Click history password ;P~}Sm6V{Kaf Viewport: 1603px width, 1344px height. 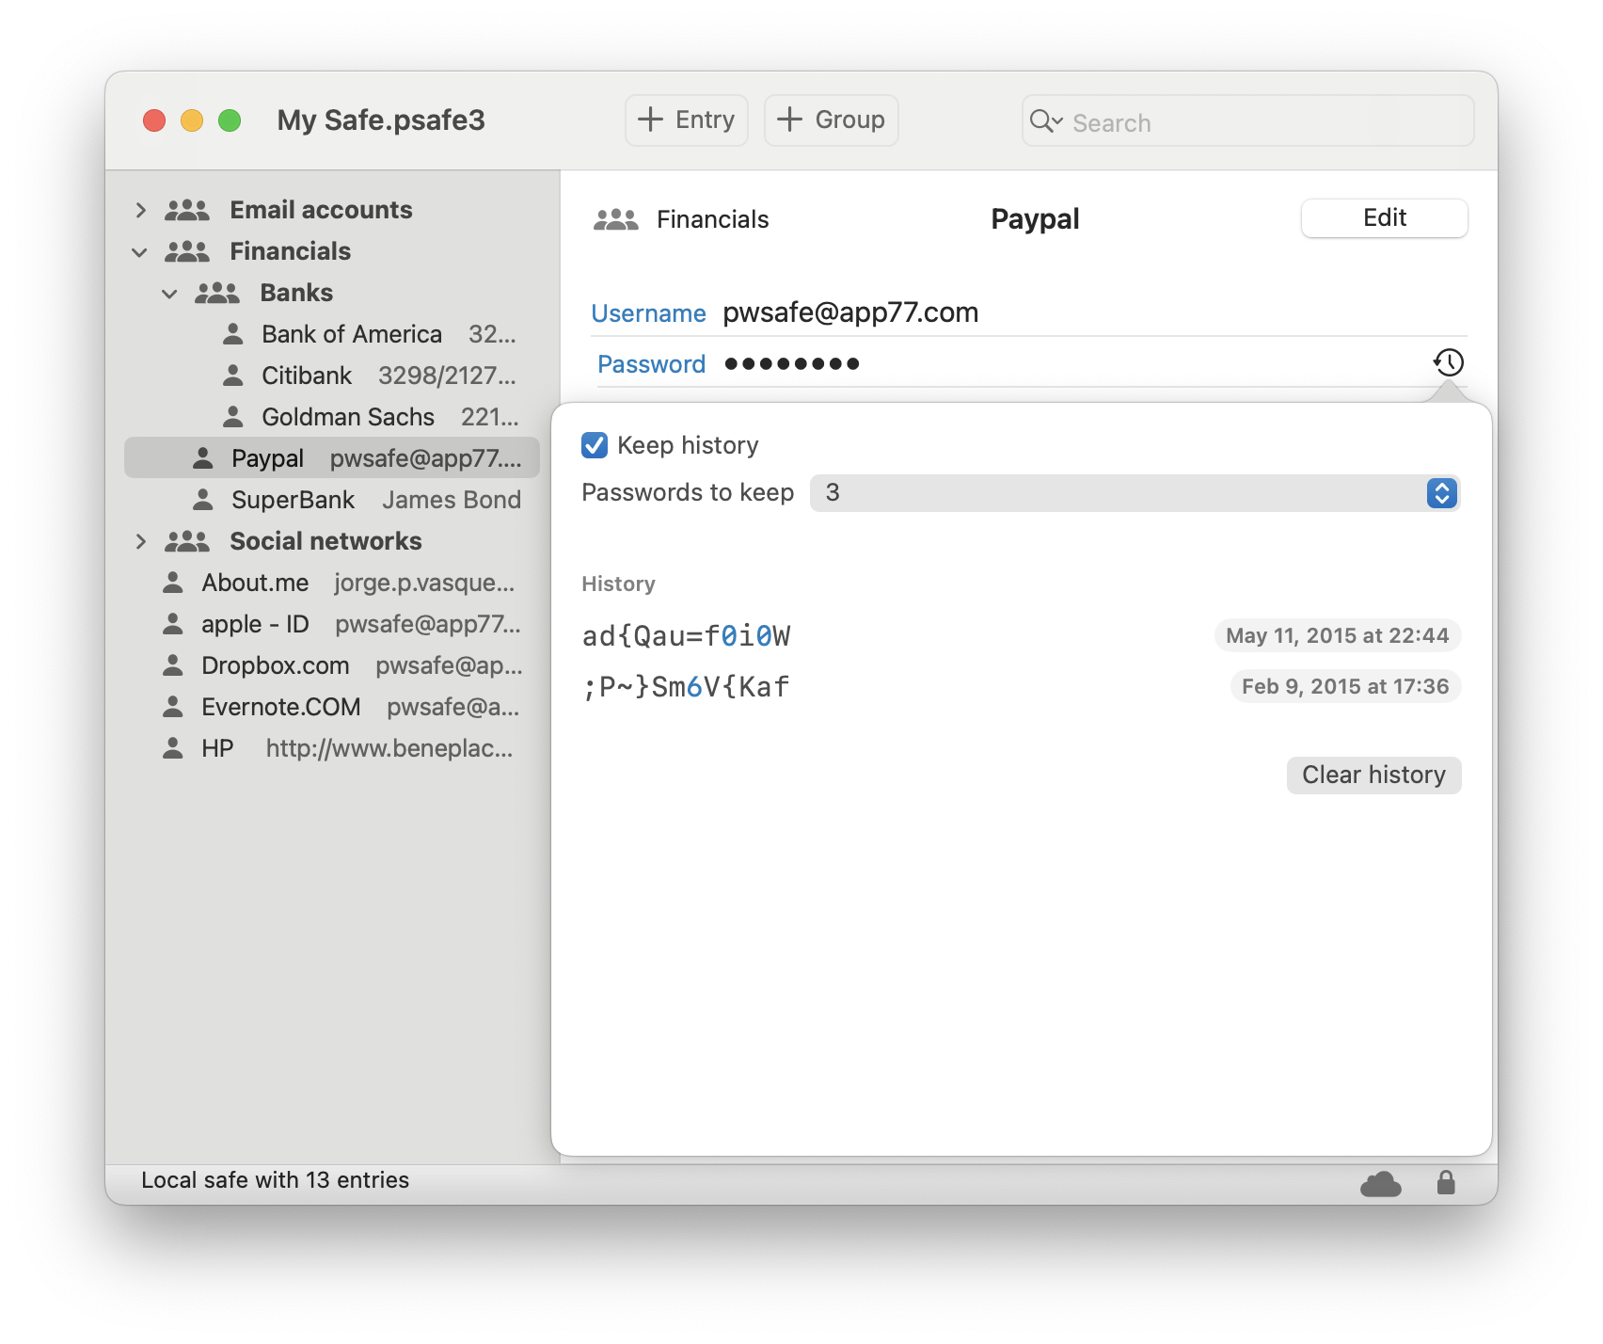pyautogui.click(x=687, y=687)
